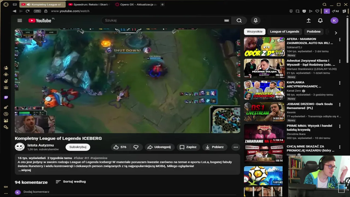This screenshot has height=197, width=350.
Task: Open the lock site security icon
Action: click(46, 11)
